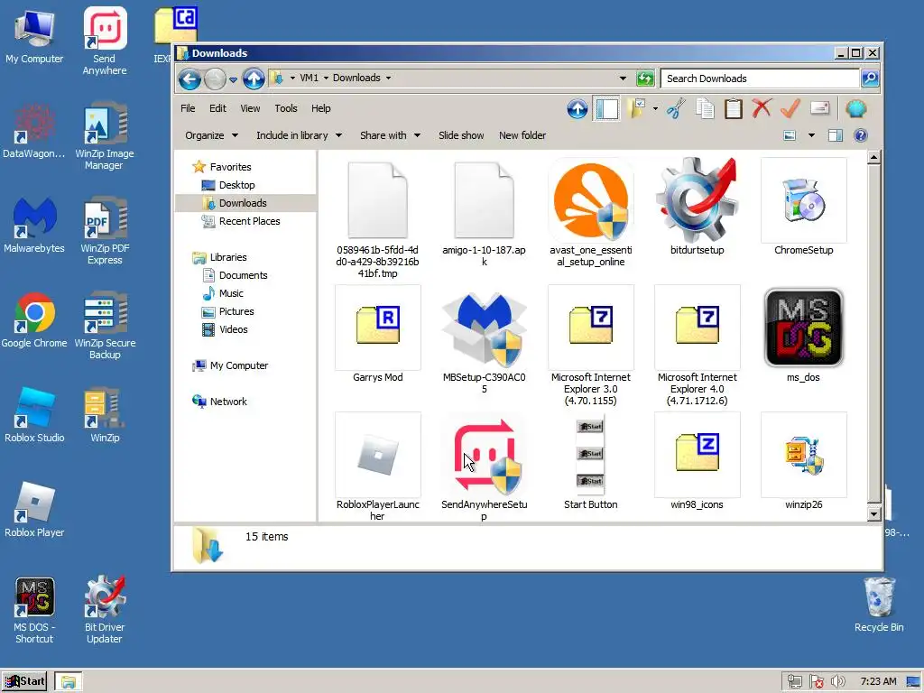Image resolution: width=924 pixels, height=693 pixels.
Task: Click the New folder button
Action: point(522,135)
